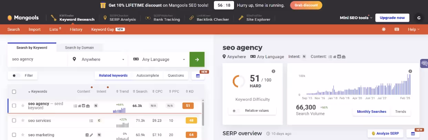
Task: Check the seo agency row checkbox
Action: [14, 106]
